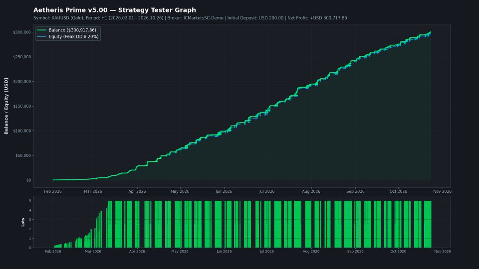Select the 'Balance ($300,917.86)' legend label
Image resolution: width=479 pixels, height=269 pixels.
point(72,30)
